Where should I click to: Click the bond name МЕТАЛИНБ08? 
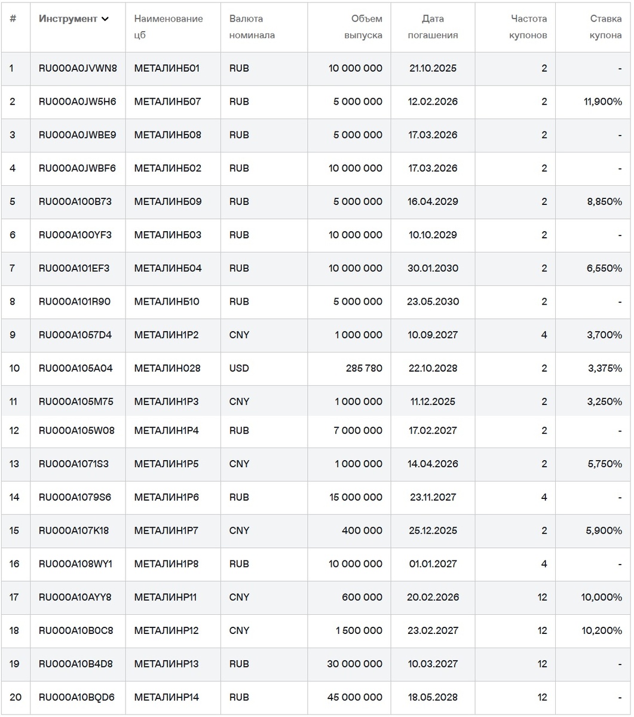(x=168, y=136)
